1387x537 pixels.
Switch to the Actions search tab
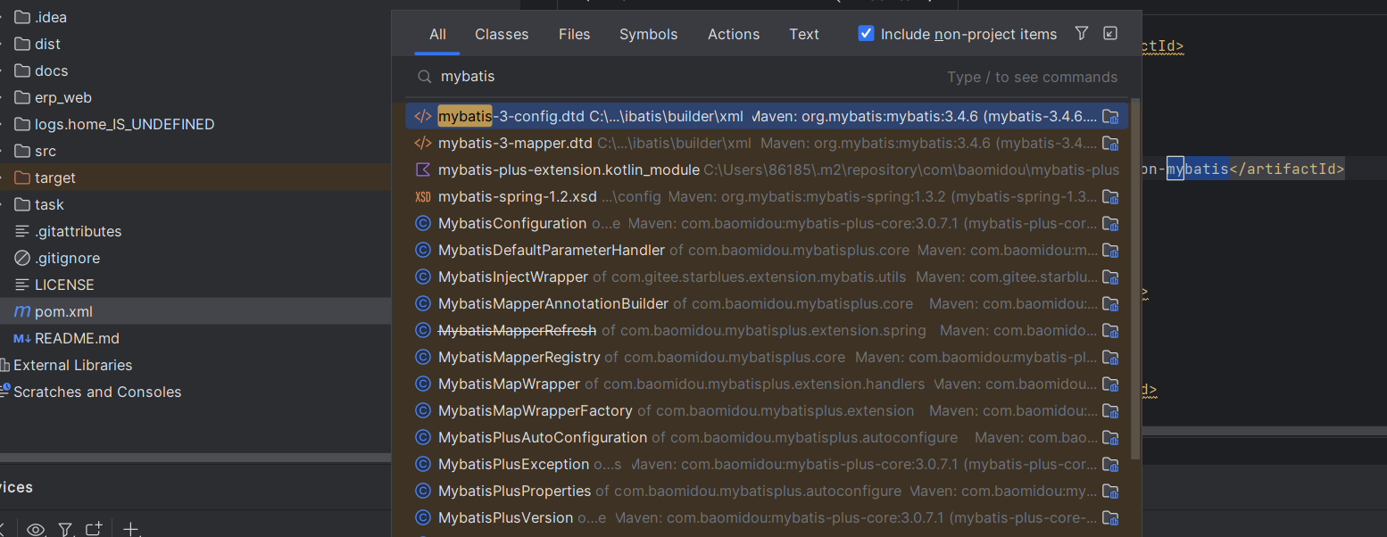[x=734, y=34]
